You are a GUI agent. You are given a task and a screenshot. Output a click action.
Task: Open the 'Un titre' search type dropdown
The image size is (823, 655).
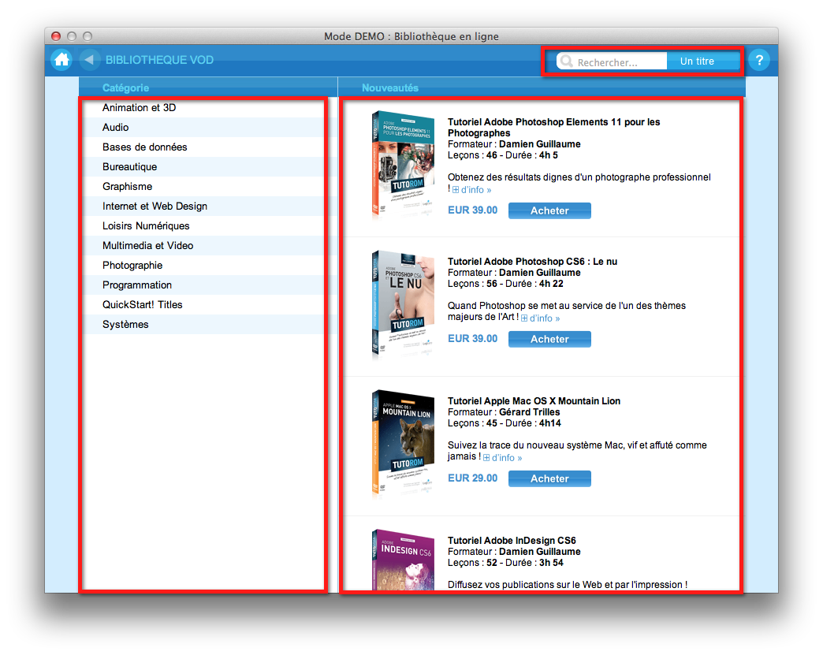click(703, 61)
